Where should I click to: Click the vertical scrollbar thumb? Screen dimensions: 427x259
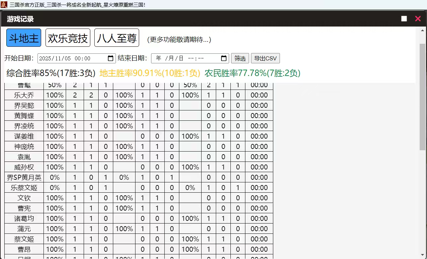[422, 96]
